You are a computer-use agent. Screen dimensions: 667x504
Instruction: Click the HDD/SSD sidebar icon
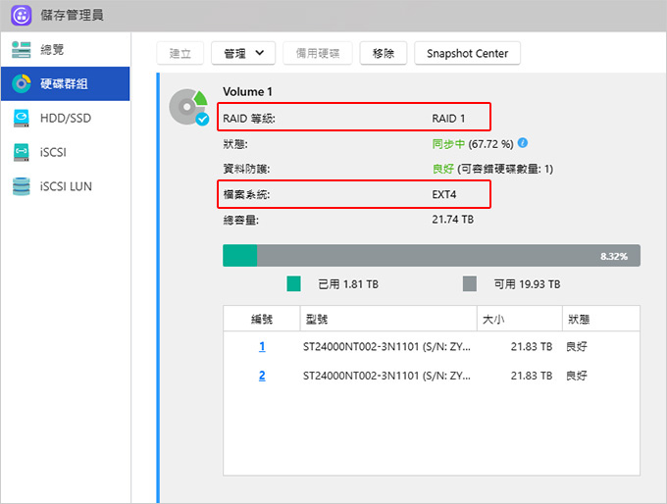click(x=22, y=119)
